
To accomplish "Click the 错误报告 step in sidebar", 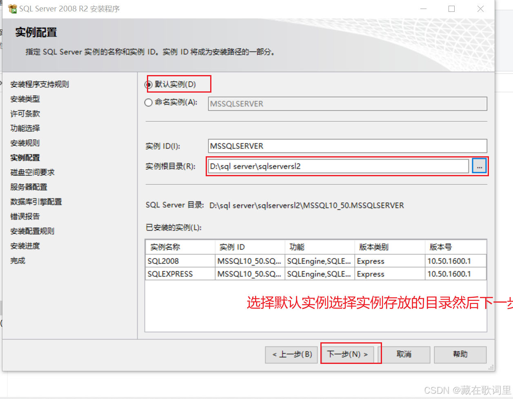I will (x=25, y=217).
